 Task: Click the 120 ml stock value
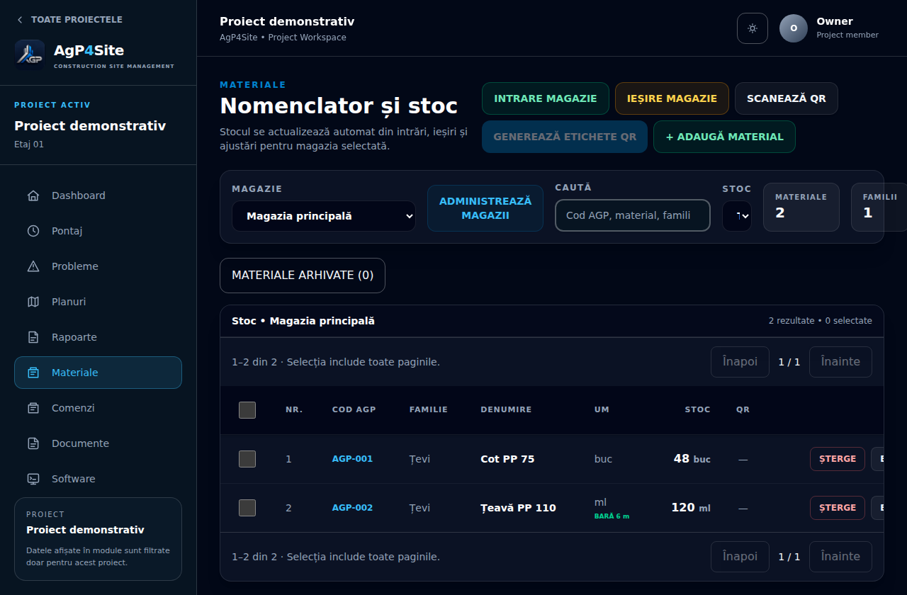pyautogui.click(x=691, y=508)
